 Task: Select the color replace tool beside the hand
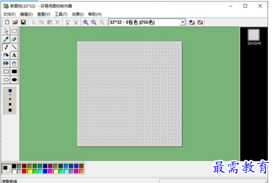tap(6, 63)
